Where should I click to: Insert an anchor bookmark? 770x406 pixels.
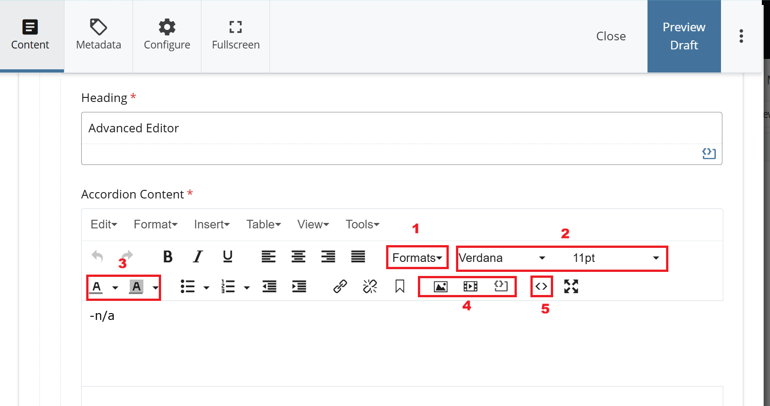click(x=400, y=286)
